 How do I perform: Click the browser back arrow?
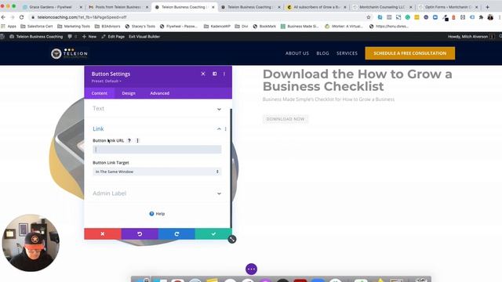[x=3, y=17]
